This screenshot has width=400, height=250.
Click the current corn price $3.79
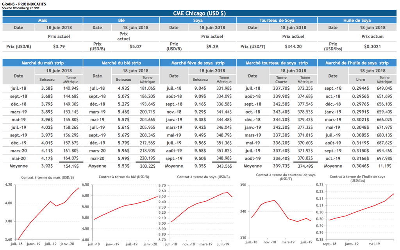point(59,46)
